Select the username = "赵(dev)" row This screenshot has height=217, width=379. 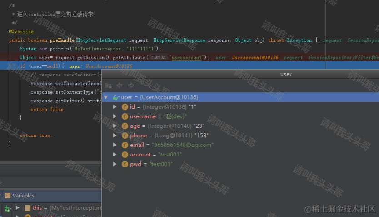[240, 116]
